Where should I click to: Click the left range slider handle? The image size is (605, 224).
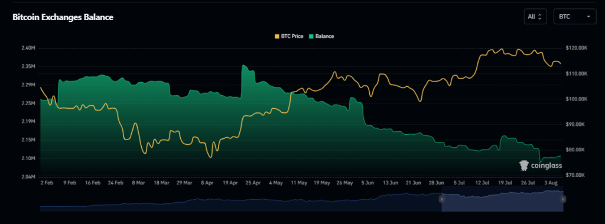click(x=442, y=199)
